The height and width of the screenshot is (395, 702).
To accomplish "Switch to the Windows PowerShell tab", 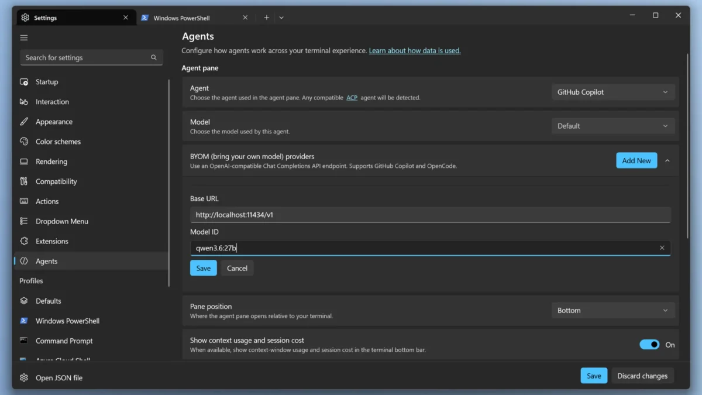I will coord(195,18).
